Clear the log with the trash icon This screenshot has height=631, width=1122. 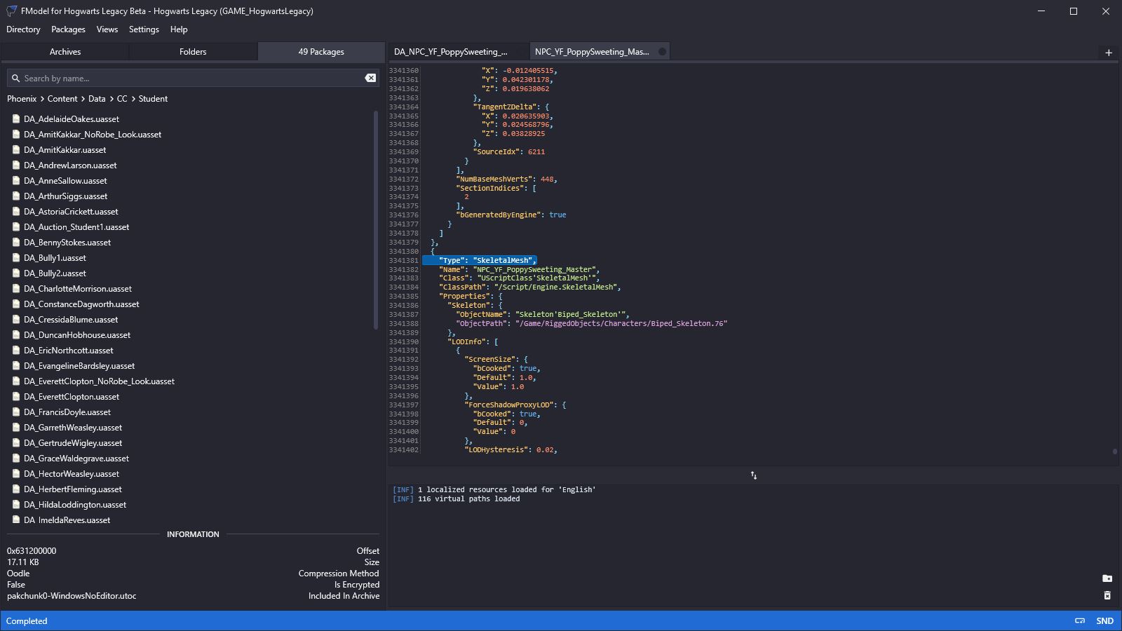1107,595
